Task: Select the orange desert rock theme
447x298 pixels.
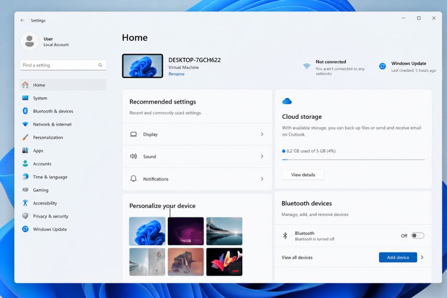Action: coord(186,262)
